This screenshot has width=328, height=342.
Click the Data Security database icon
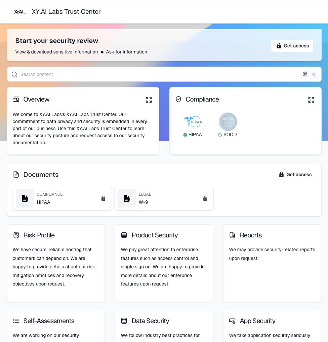pos(124,321)
